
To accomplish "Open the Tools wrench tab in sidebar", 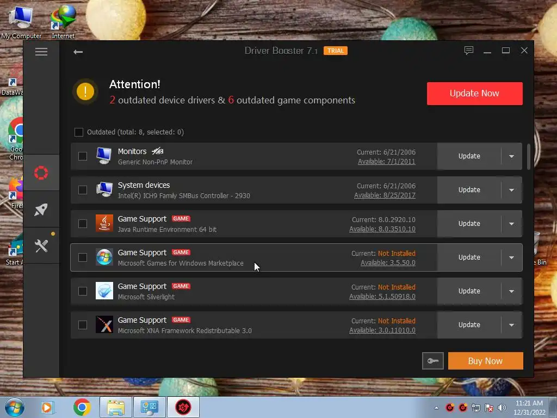I will [41, 245].
